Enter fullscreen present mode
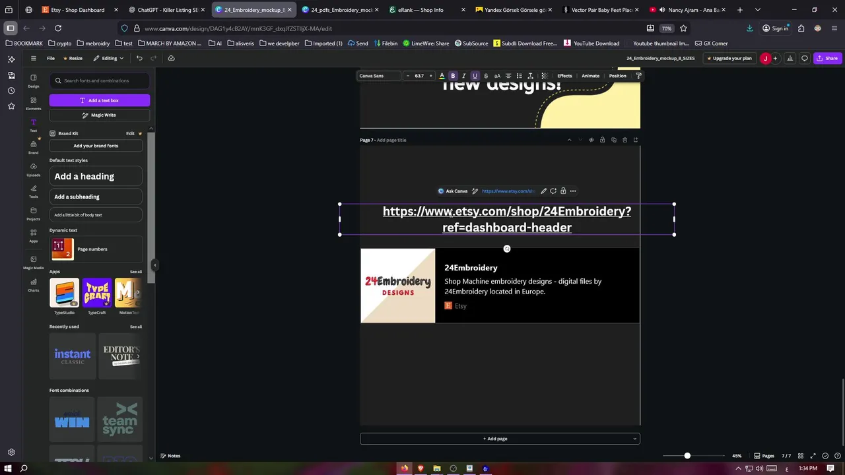The image size is (845, 475). [813, 456]
